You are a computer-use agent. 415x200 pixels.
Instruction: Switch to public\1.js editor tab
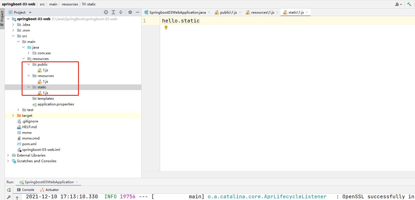228,12
